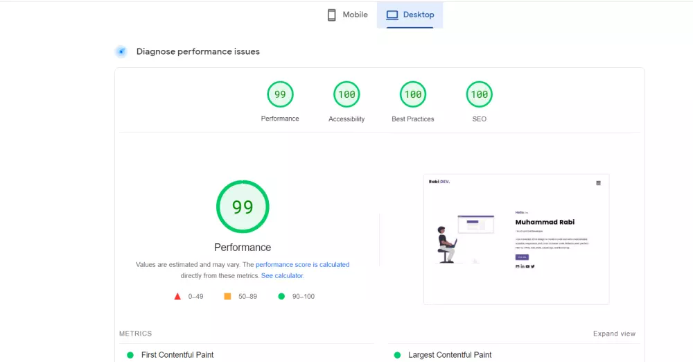
Task: Click the orange square 50–89 legend icon
Action: (227, 296)
